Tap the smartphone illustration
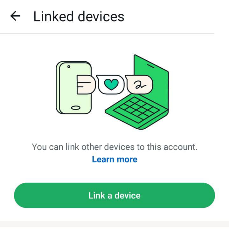229x230 pixels. click(74, 88)
